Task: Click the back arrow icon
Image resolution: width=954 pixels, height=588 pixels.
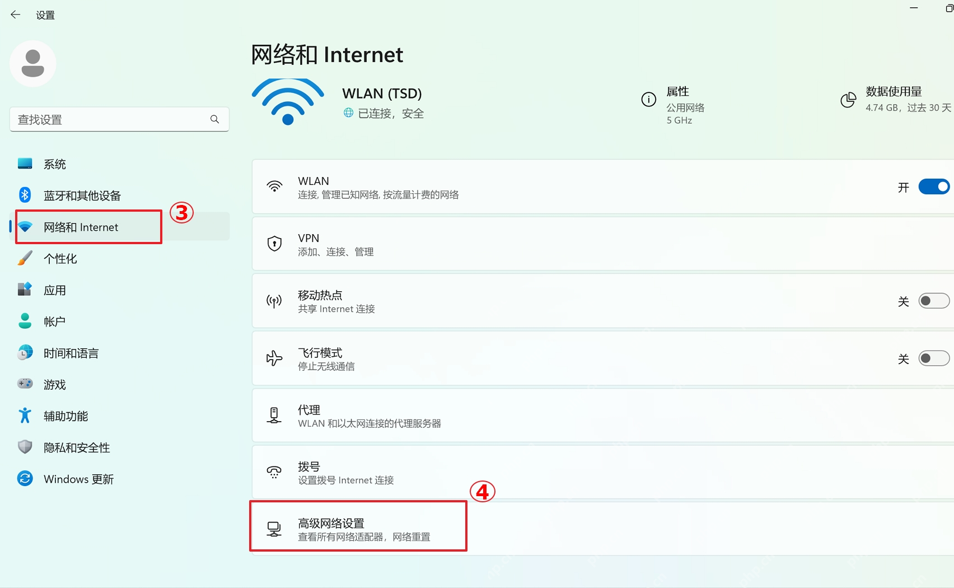Action: (x=15, y=15)
